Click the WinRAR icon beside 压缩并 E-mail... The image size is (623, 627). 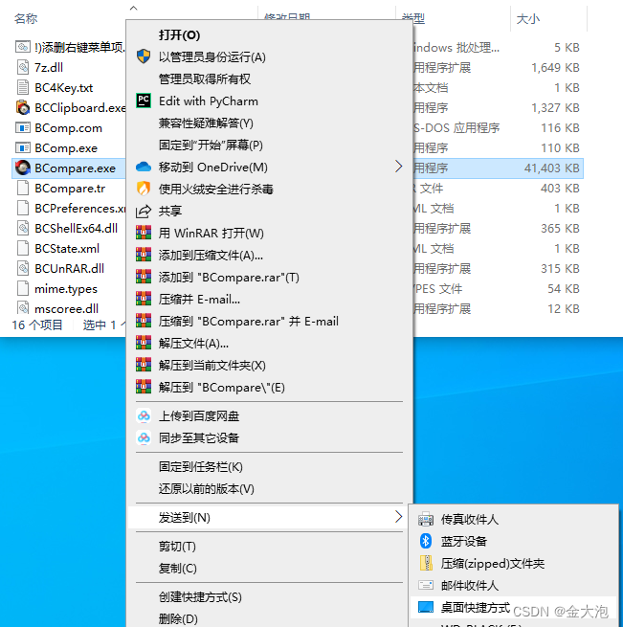[x=144, y=299]
